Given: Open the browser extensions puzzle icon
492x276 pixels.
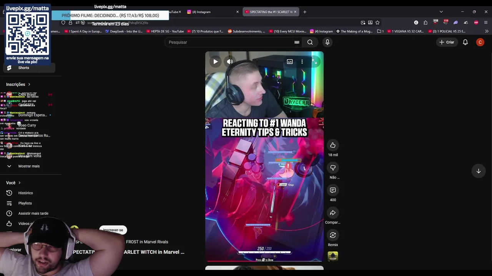Looking at the screenshot, I should coord(426,23).
